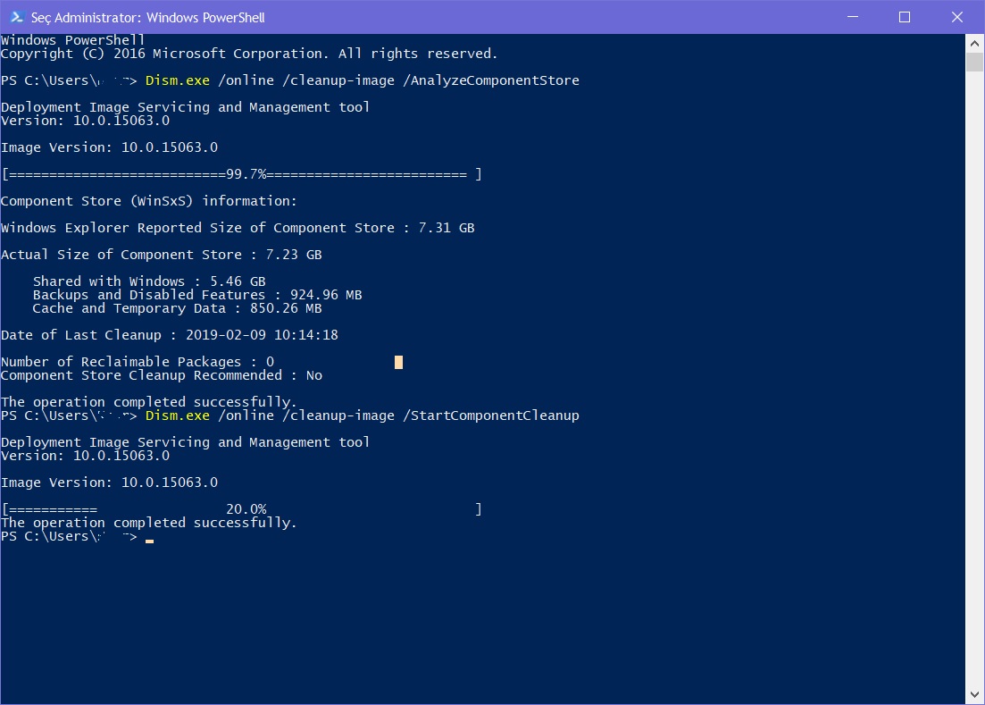Screen dimensions: 985x705
Task: Click the window title text in title bar
Action: pyautogui.click(x=147, y=17)
